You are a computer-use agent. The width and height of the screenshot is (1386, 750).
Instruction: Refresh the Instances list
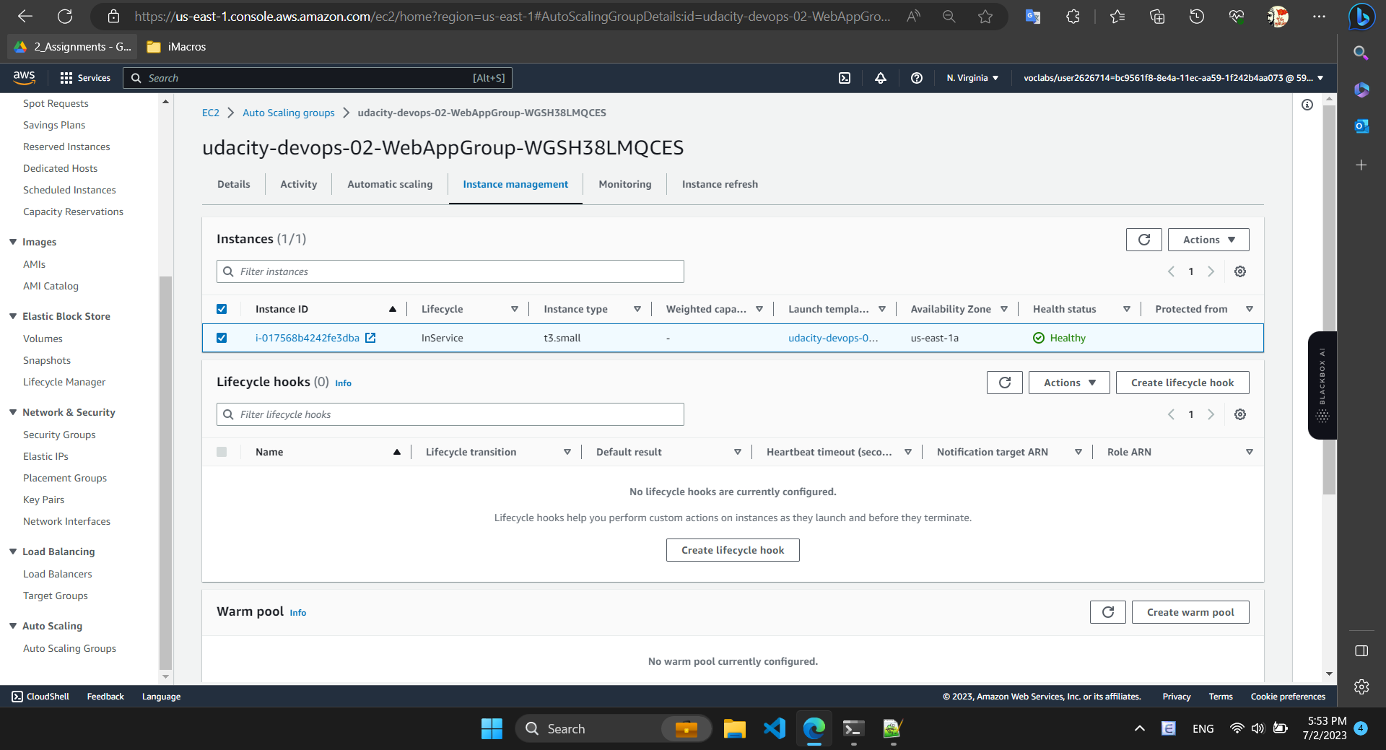click(1143, 239)
